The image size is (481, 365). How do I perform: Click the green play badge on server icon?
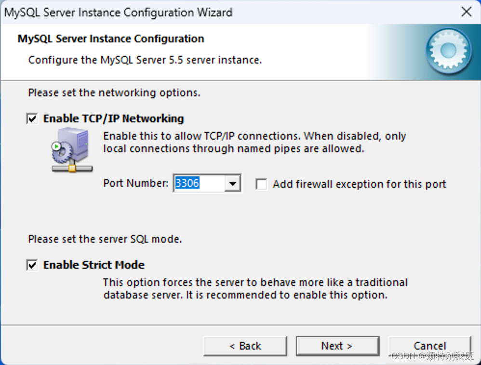tap(56, 146)
